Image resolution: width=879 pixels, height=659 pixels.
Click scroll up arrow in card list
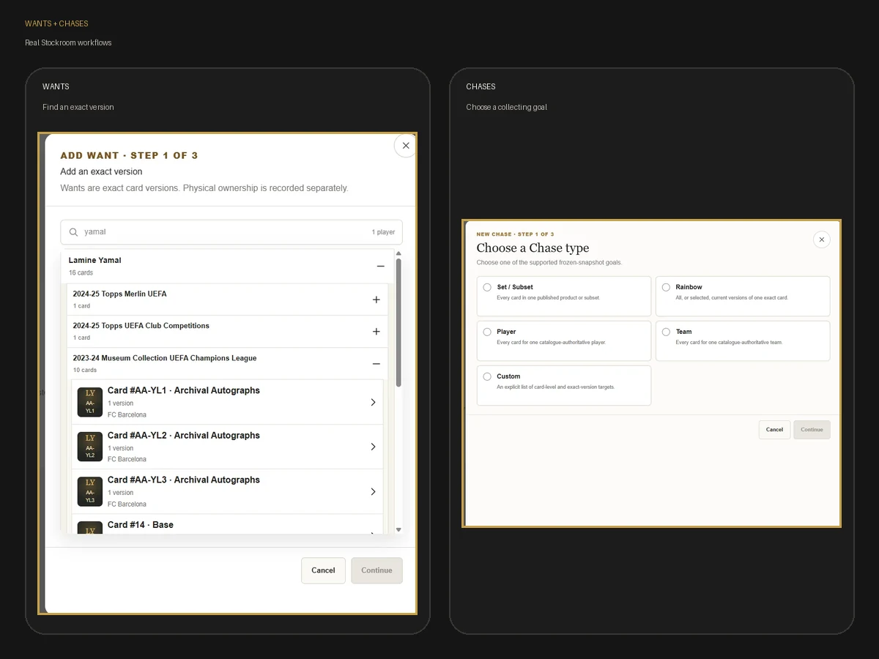point(398,253)
